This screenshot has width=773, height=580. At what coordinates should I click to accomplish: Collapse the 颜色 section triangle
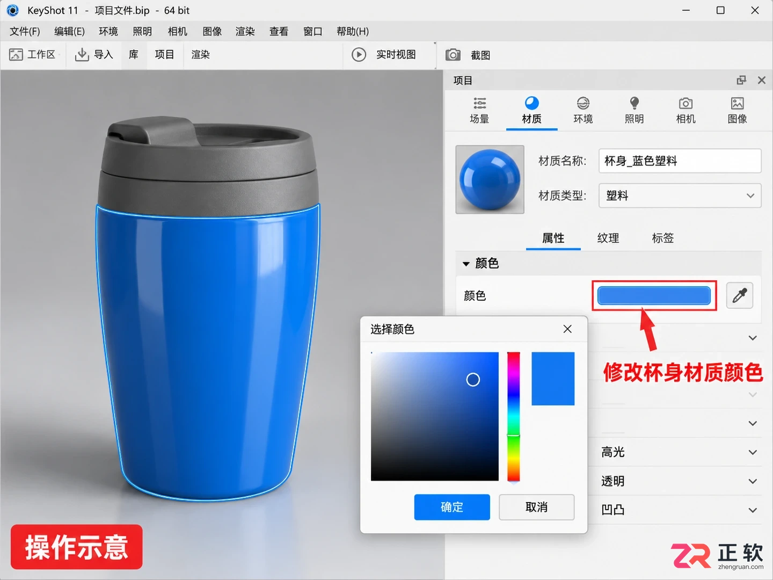[x=466, y=264]
